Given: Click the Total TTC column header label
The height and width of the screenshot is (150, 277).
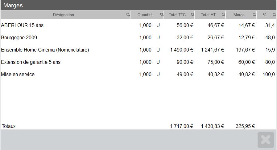Looking at the screenshot, I should (x=177, y=15).
